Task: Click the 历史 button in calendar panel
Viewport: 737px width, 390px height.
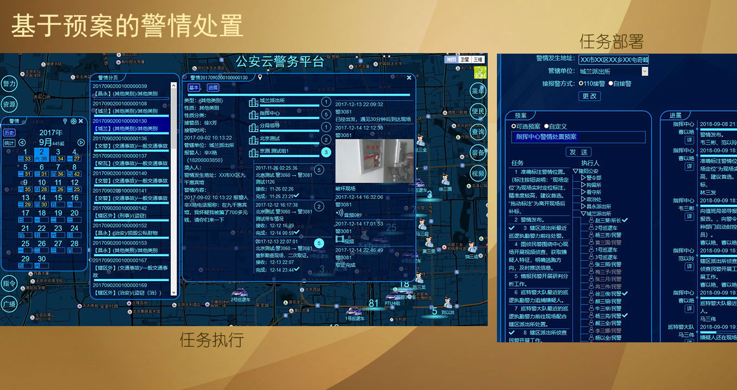Action: coord(9,132)
